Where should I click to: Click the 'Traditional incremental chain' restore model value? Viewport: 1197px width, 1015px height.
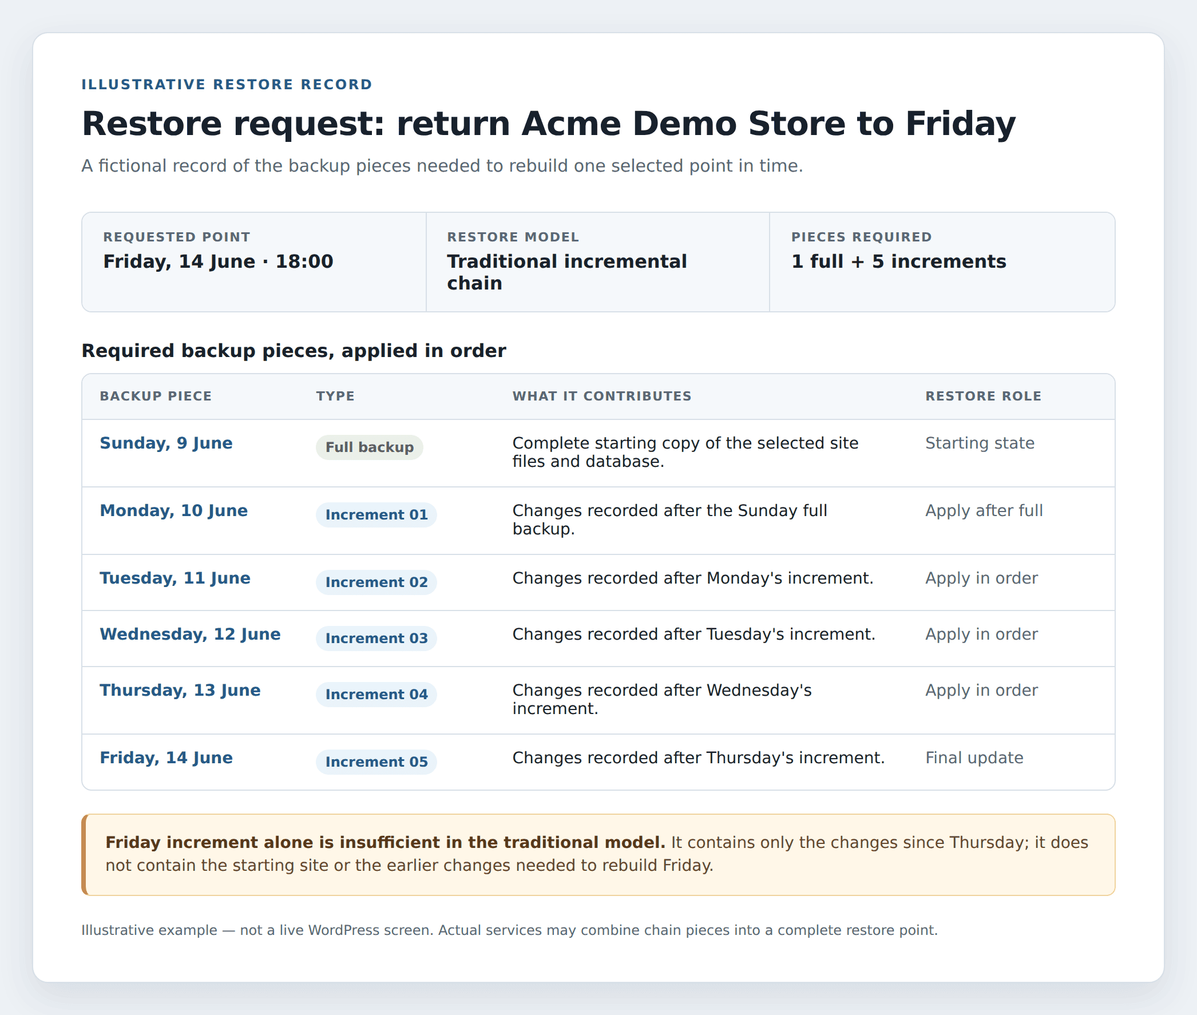coord(567,272)
